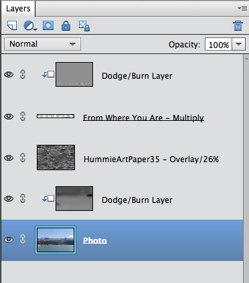This screenshot has width=249, height=283.
Task: Click clipping indicator on lower Dodge/Burn Layer
Action: 48,198
